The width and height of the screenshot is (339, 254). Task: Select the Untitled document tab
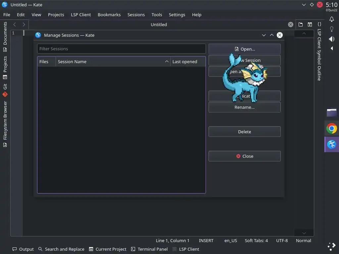(159, 24)
